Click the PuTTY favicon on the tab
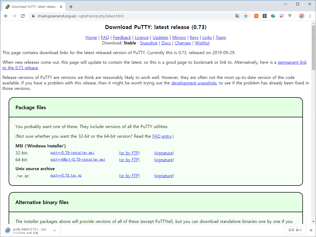The height and width of the screenshot is (237, 316). 8,7
